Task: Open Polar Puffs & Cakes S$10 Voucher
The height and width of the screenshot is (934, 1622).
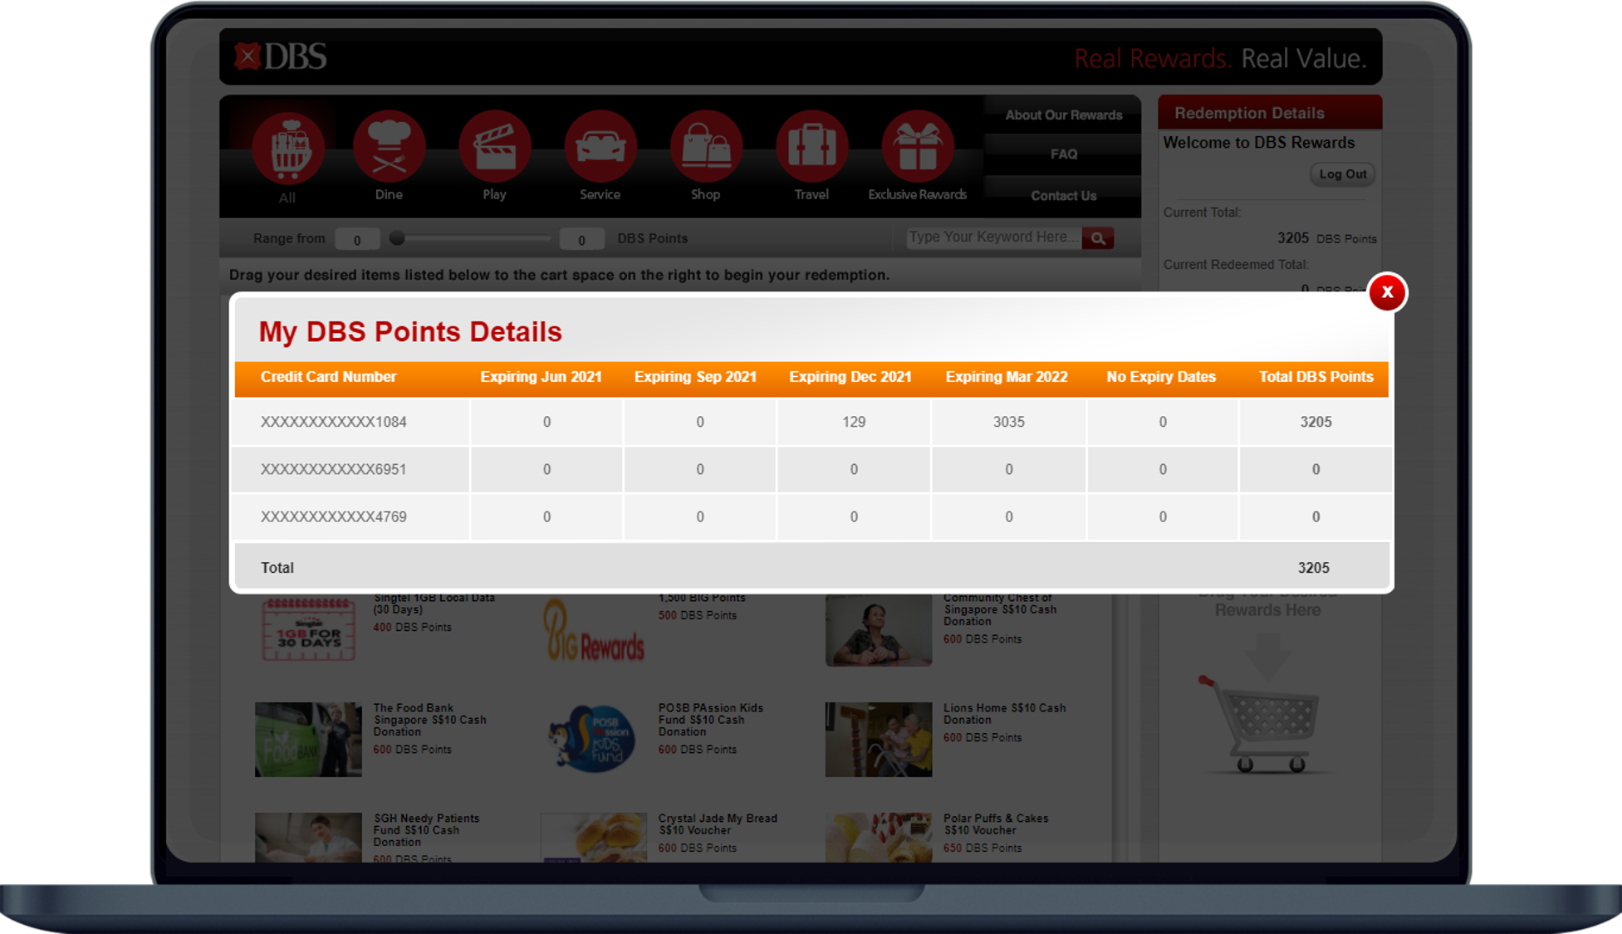Action: click(x=996, y=824)
